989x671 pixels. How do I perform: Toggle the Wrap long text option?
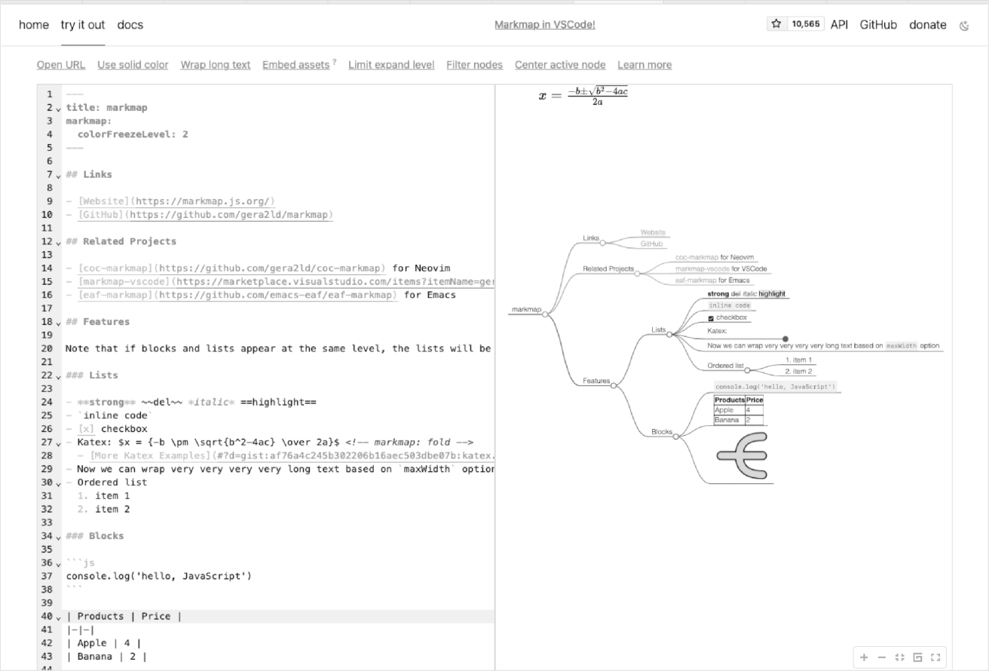216,65
